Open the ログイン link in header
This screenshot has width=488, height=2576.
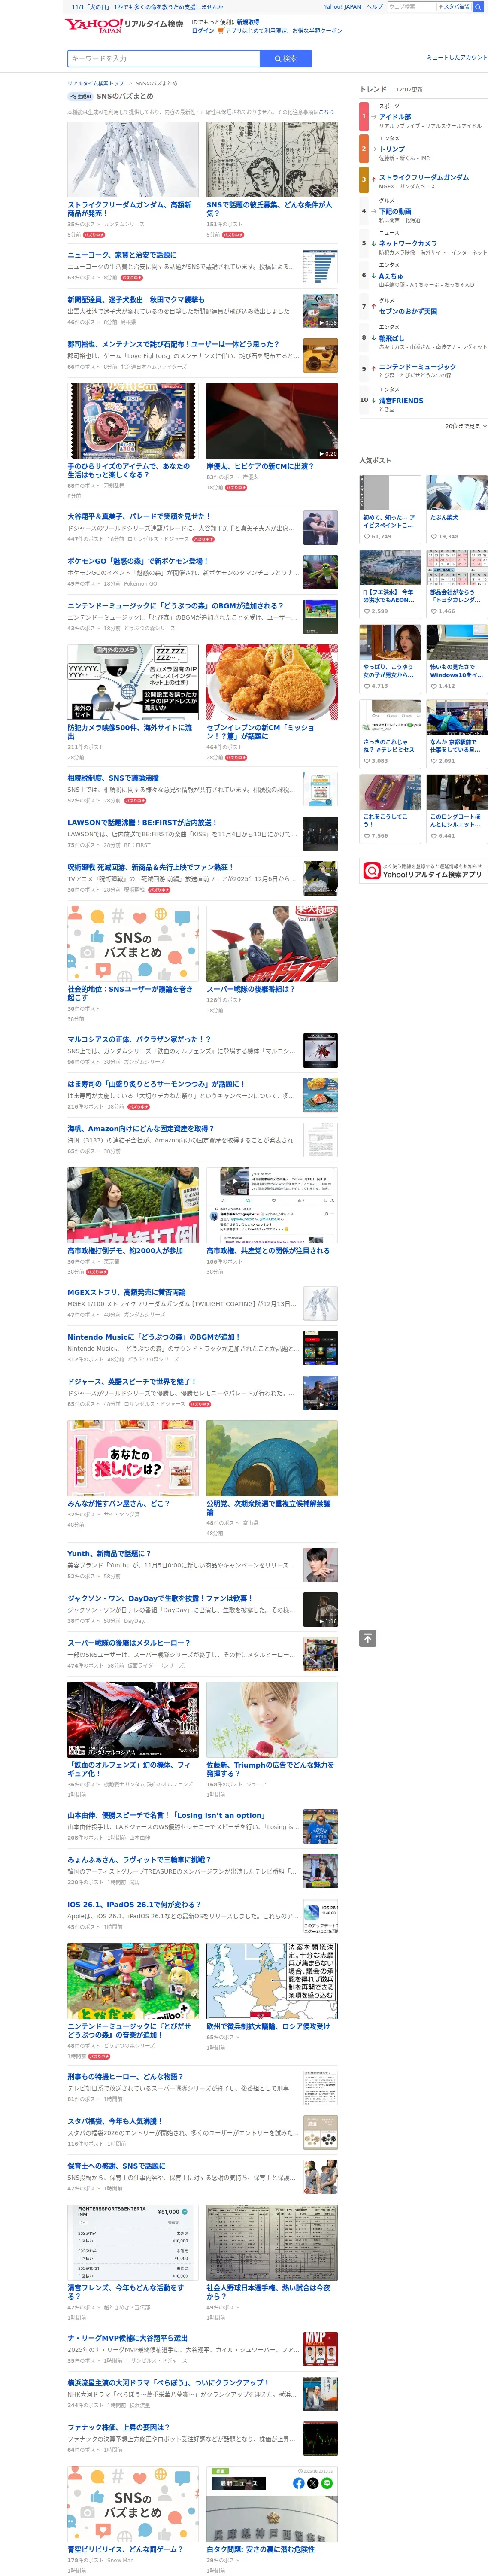coord(203,30)
